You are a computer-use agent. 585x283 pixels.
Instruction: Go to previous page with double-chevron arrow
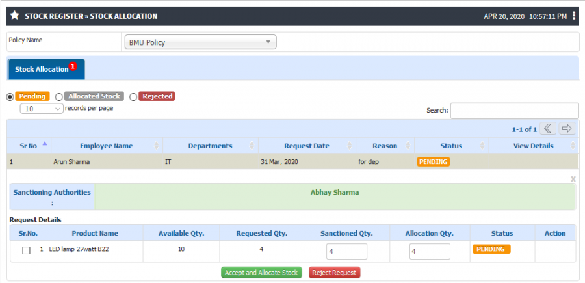[548, 129]
